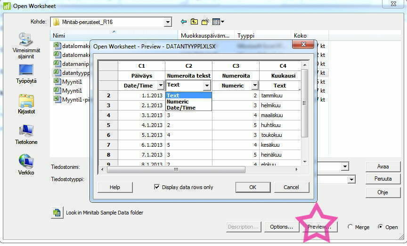The width and height of the screenshot is (407, 246).
Task: Choose Text in the type list
Action: (x=189, y=95)
